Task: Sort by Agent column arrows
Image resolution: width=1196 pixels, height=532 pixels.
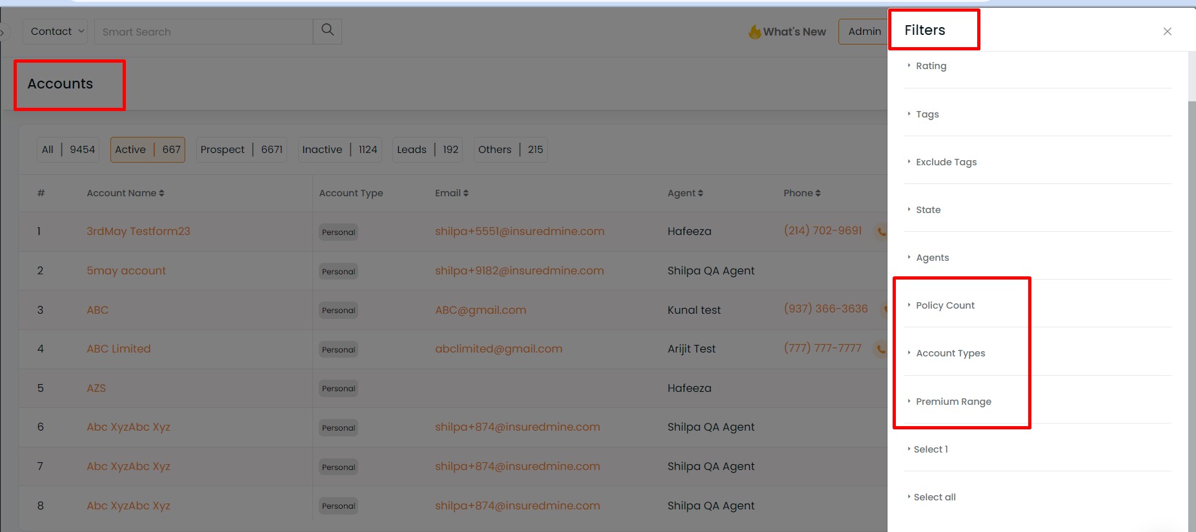Action: pyautogui.click(x=700, y=193)
